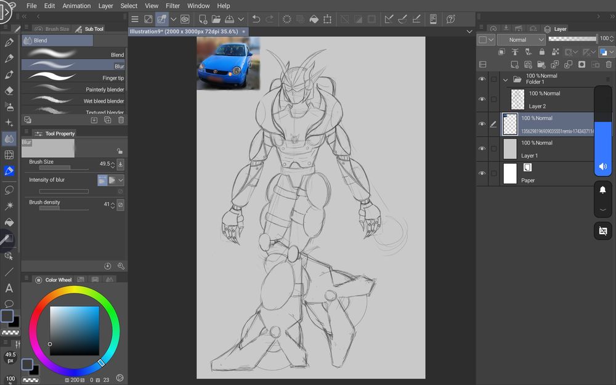Choose the Airbrush tool
The width and height of the screenshot is (616, 385).
click(x=9, y=107)
